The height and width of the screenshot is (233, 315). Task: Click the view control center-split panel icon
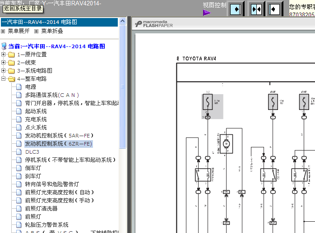[x=256, y=9]
